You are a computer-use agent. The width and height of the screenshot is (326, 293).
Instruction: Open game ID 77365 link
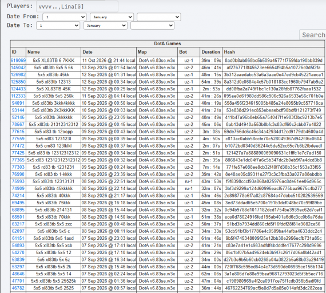(x=18, y=160)
